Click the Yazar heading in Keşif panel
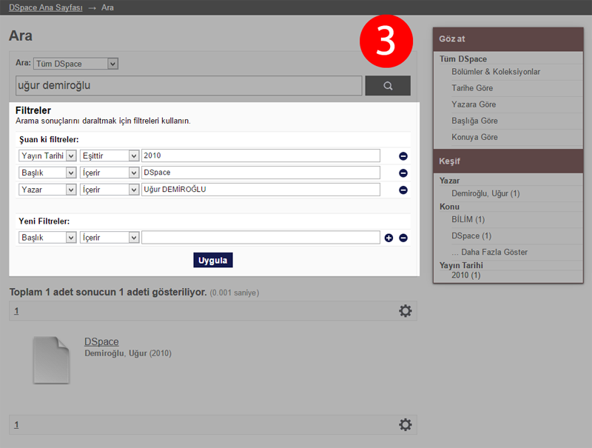Screen dimensions: 592x448 tap(450, 181)
